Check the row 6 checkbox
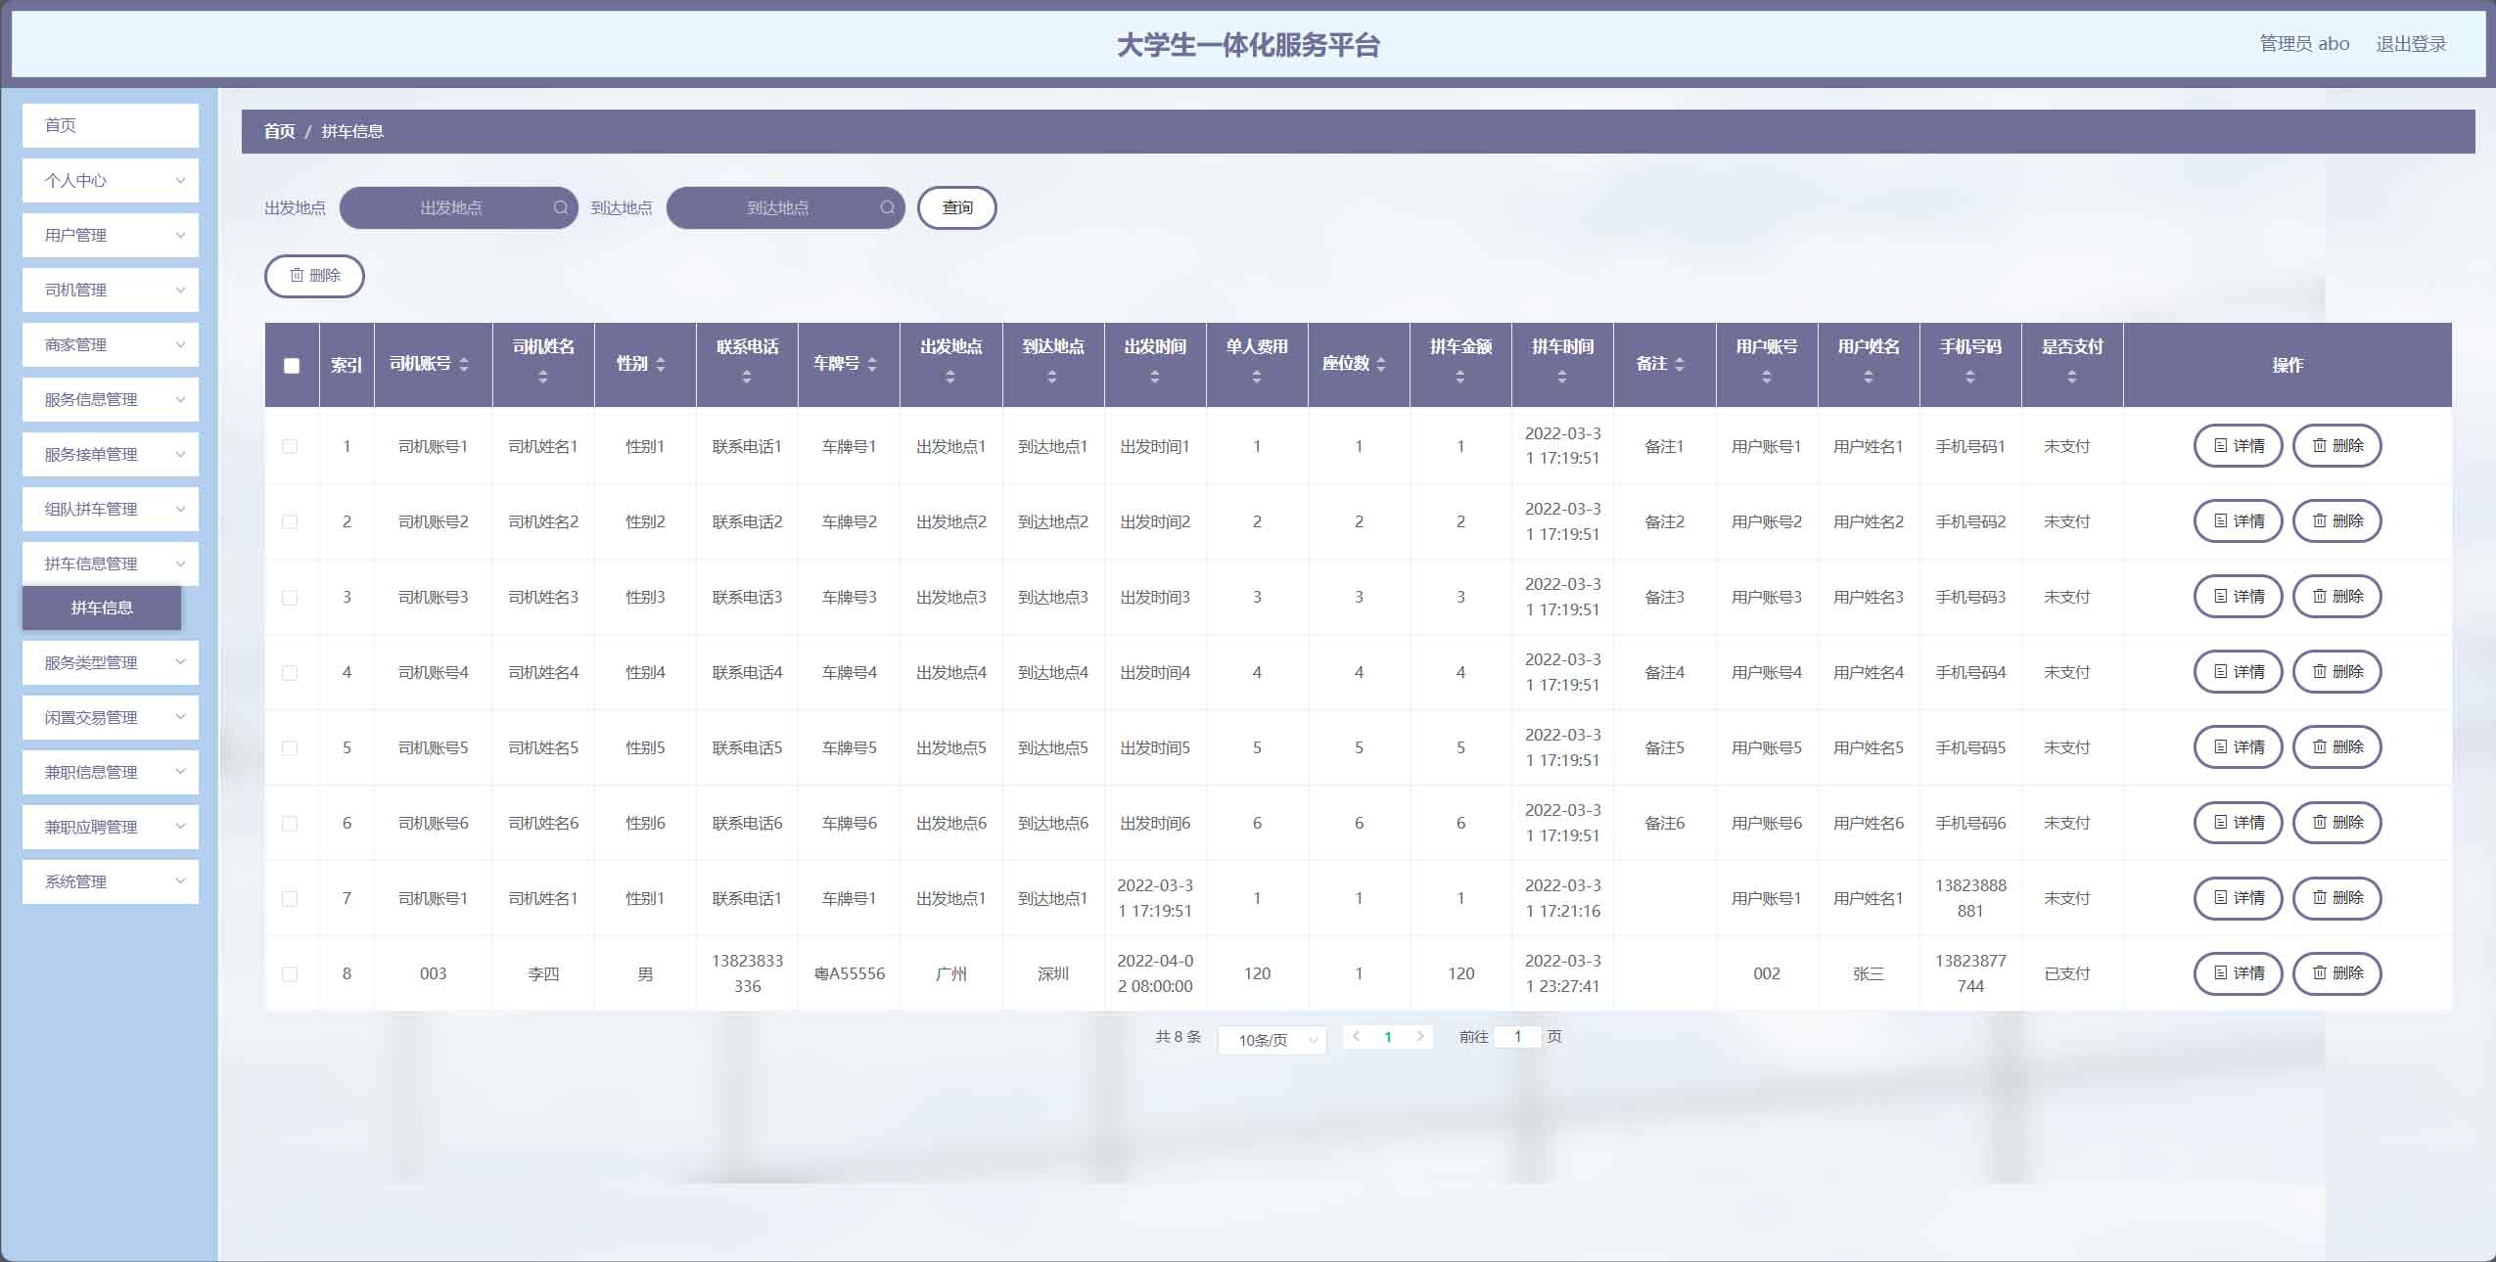This screenshot has height=1262, width=2496. (290, 823)
